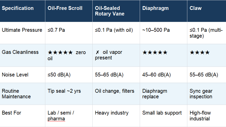Click the five-star rating in Oil-Free Scroll column
Image resolution: width=226 pixels, height=127 pixels.
(60, 52)
